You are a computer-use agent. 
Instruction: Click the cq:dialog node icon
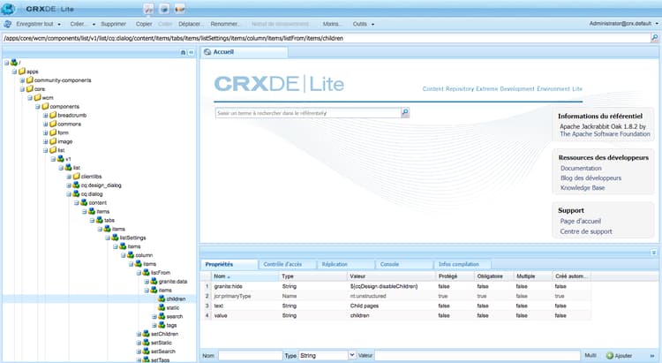(x=77, y=194)
